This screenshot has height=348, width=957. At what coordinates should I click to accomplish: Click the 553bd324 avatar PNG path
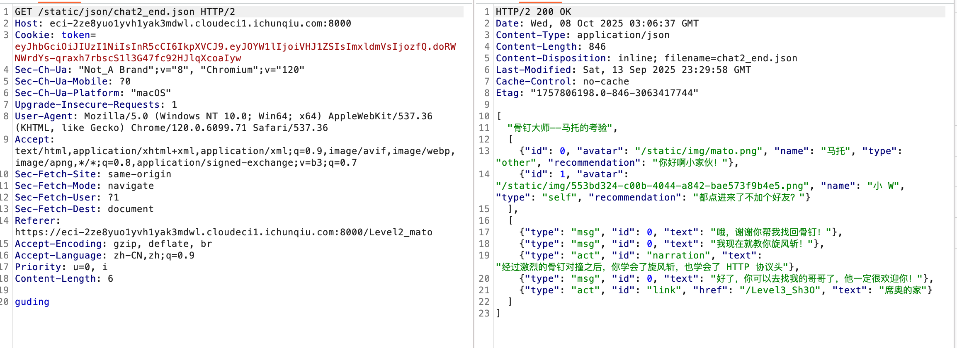pos(652,186)
